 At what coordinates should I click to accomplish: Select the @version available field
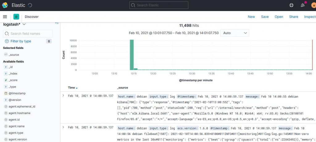[x=15, y=100]
